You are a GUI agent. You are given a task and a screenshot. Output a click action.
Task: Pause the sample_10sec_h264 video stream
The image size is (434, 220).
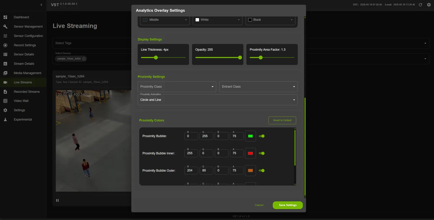pos(57,201)
